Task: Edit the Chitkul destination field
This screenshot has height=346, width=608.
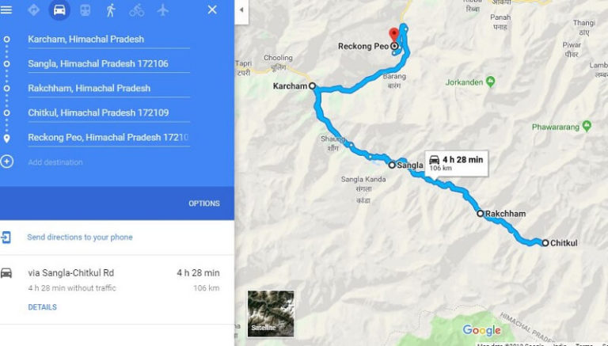Action: (x=108, y=113)
